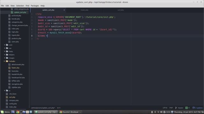Click modified dot on update_cart.php tab
This screenshot has width=204, height=114.
pyautogui.click(x=64, y=10)
